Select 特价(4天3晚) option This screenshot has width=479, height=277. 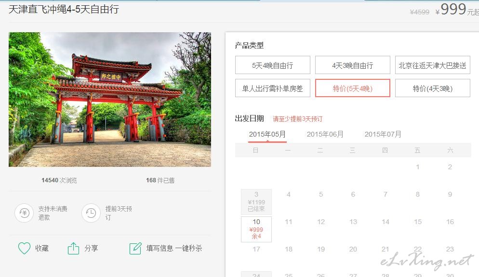(x=433, y=88)
